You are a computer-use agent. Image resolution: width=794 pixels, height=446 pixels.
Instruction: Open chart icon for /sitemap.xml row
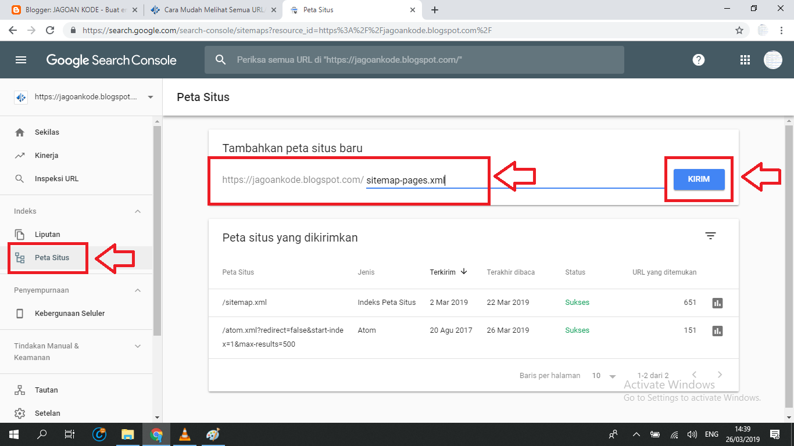(717, 303)
